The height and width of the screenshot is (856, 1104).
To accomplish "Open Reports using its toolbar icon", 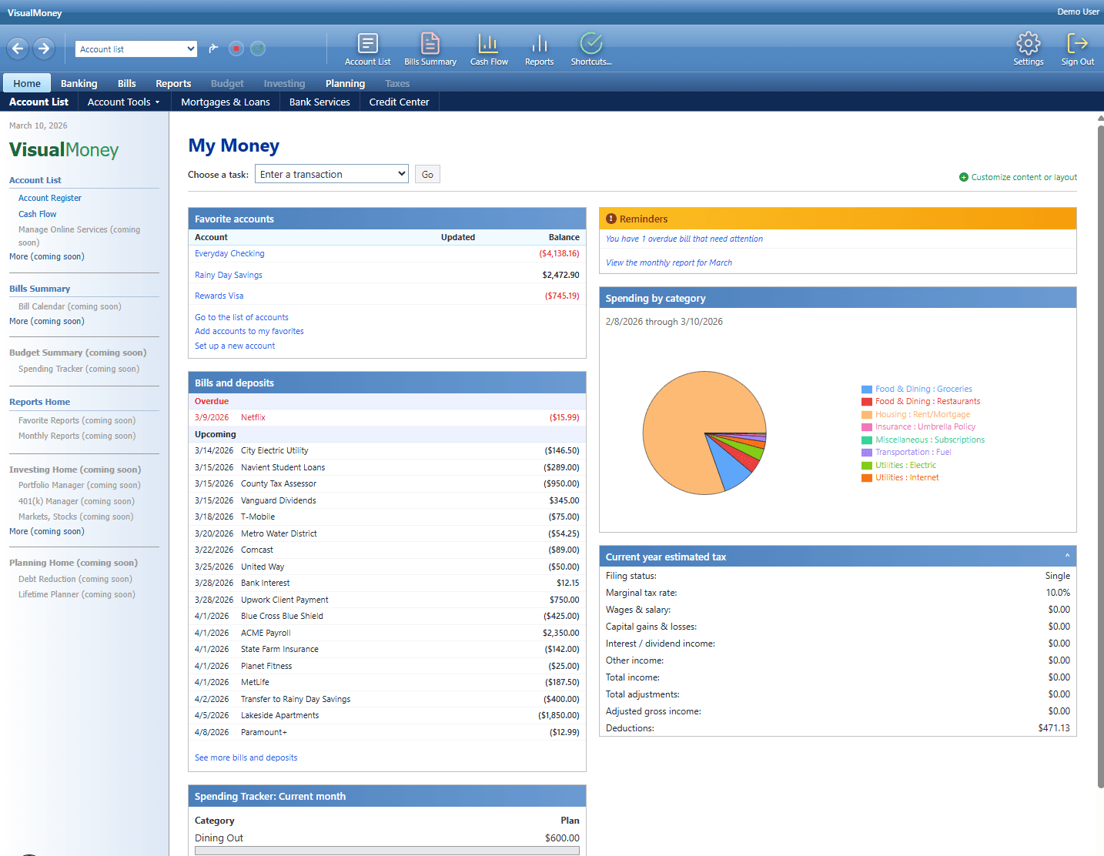I will (539, 48).
